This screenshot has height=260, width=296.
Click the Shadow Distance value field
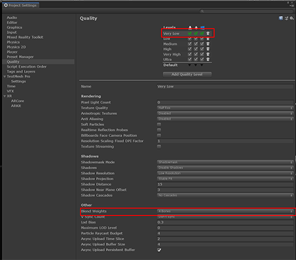(225, 184)
